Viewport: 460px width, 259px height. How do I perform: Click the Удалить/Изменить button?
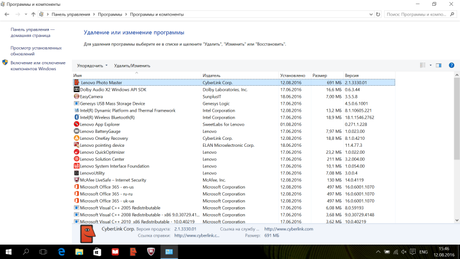tap(132, 66)
